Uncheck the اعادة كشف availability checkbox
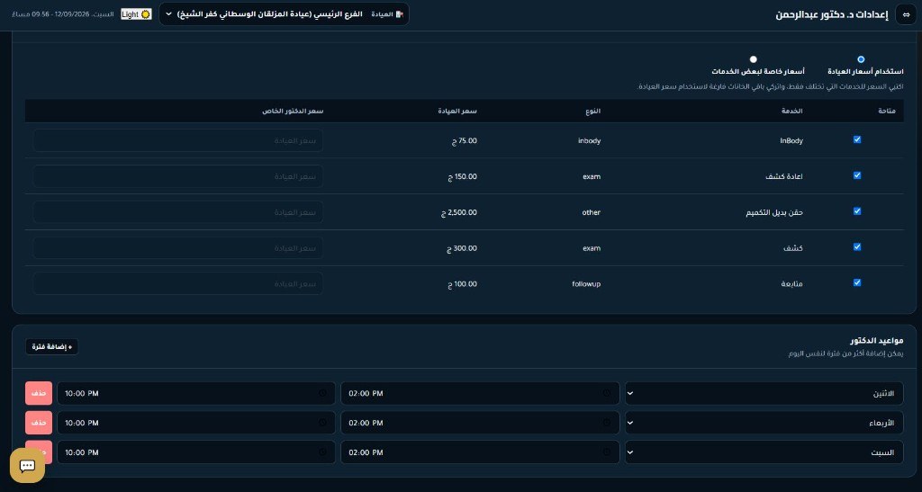The height and width of the screenshot is (492, 922). (x=857, y=175)
